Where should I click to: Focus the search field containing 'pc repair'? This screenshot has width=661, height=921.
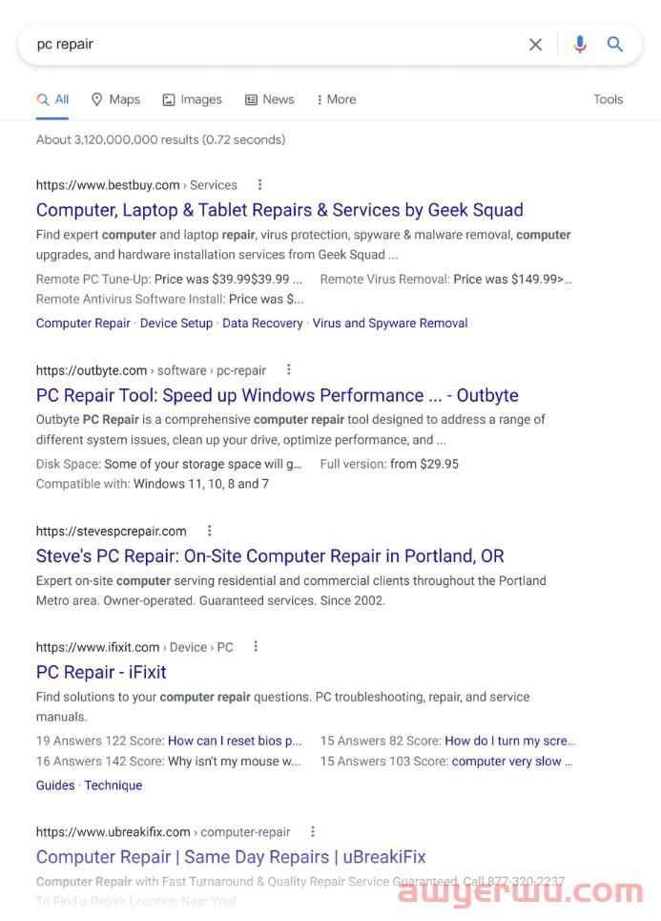click(267, 45)
